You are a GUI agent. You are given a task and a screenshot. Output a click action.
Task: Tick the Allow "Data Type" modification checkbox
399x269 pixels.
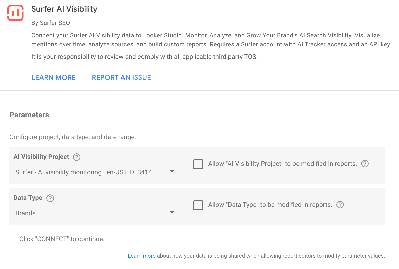[x=198, y=205]
